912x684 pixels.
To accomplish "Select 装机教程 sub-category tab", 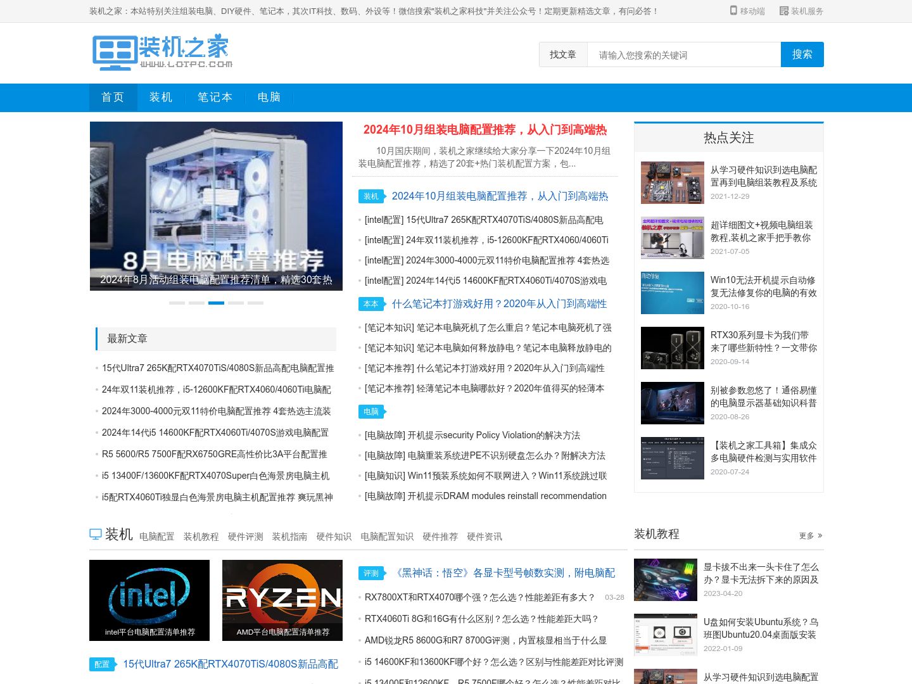I will point(201,536).
